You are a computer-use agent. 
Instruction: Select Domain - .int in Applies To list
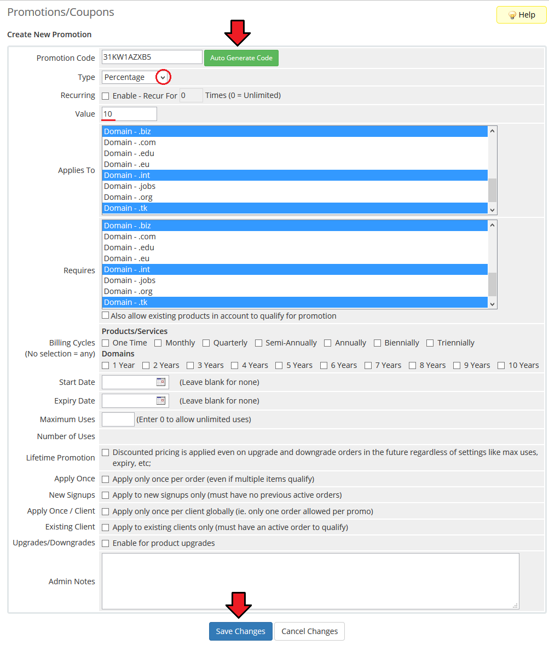[295, 175]
